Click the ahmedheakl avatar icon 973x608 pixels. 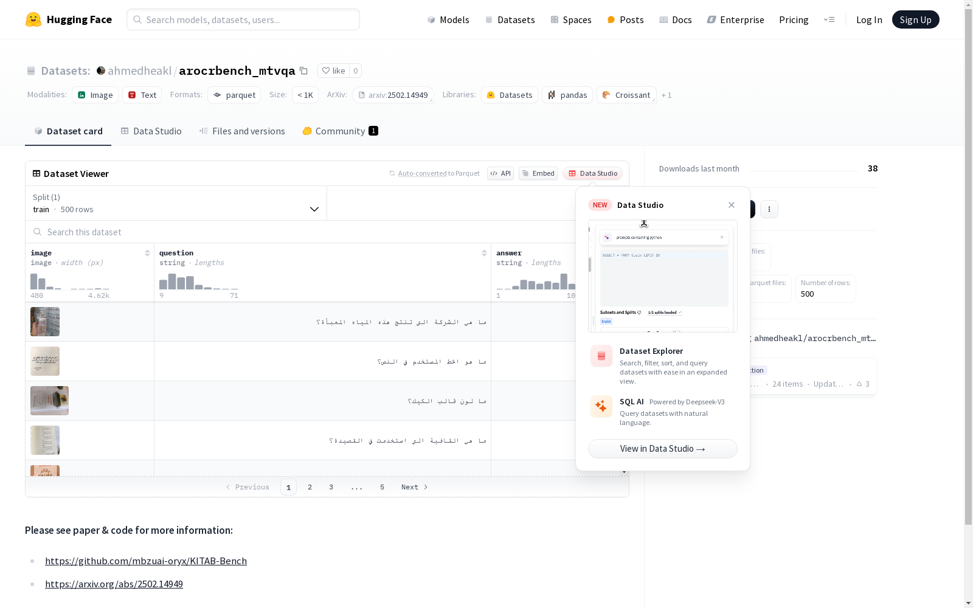[101, 71]
